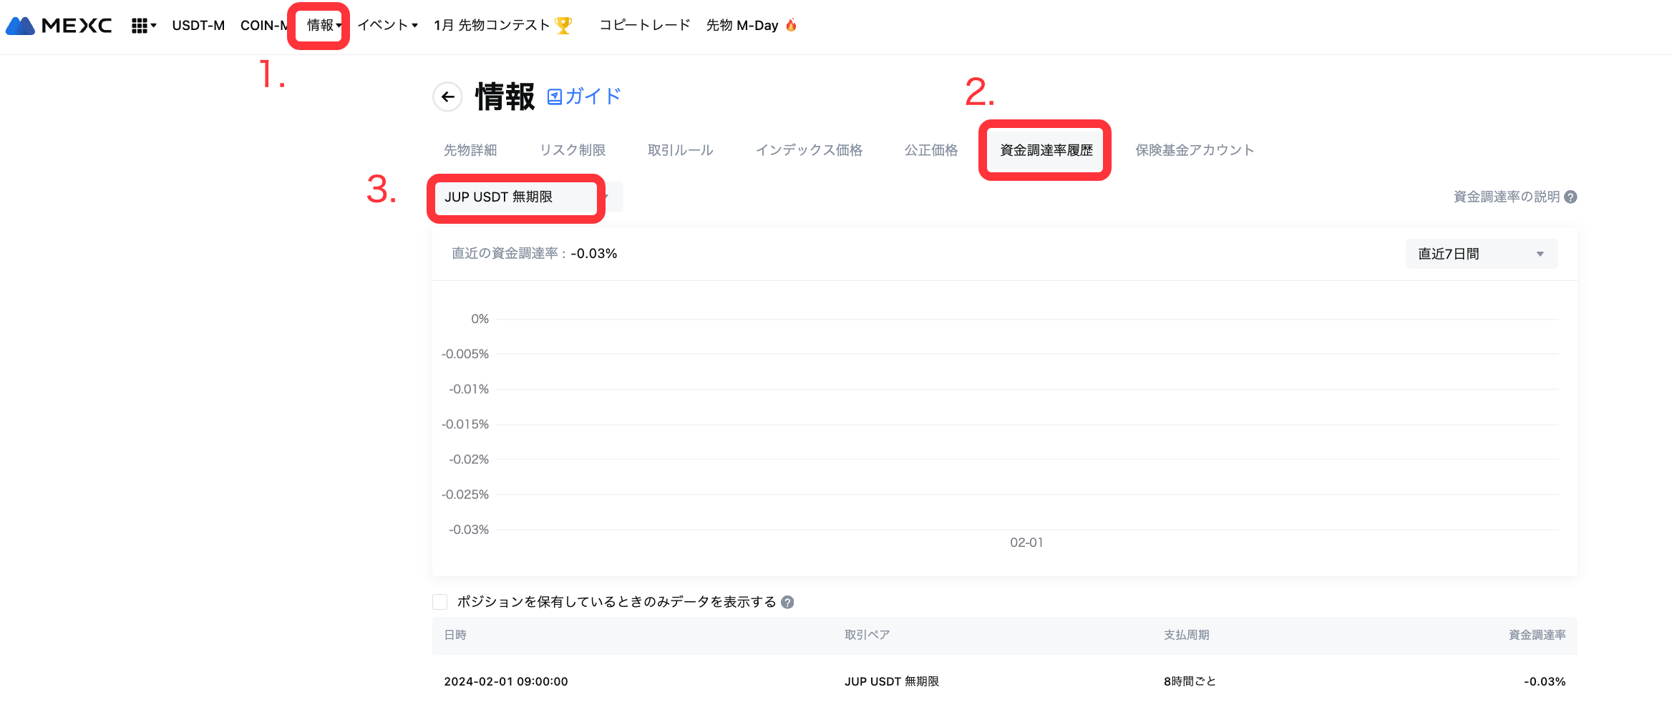Select the 保険基金アカウント tab
Image resolution: width=1672 pixels, height=712 pixels.
(x=1195, y=150)
